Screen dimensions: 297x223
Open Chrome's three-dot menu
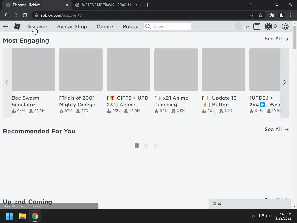point(291,15)
